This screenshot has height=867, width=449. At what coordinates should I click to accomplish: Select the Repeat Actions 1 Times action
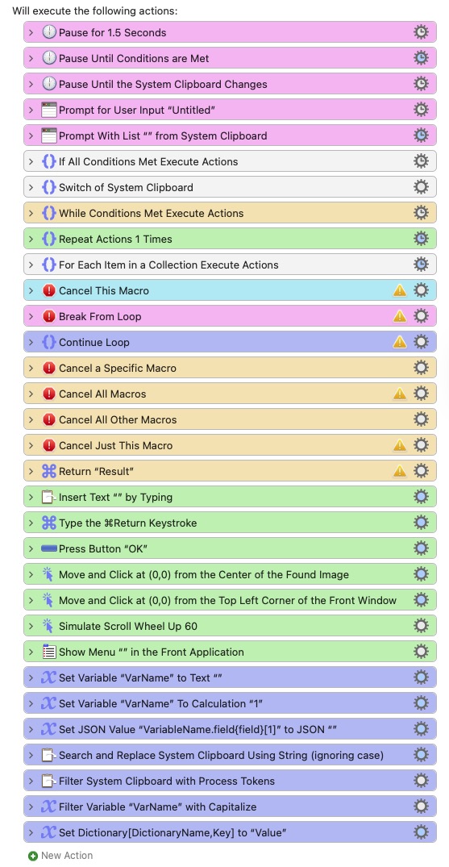pyautogui.click(x=230, y=239)
